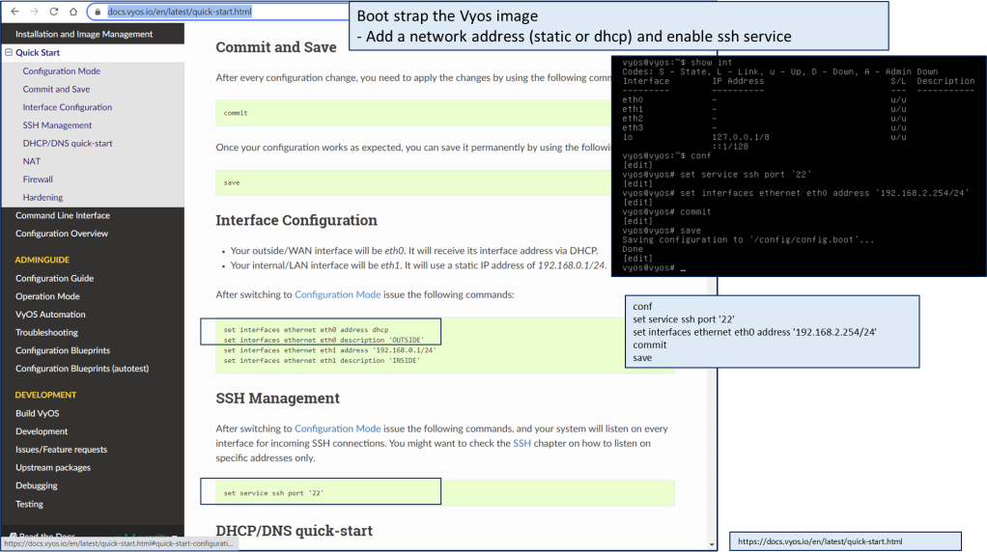Go to SSH Management sidebar item

coord(58,125)
